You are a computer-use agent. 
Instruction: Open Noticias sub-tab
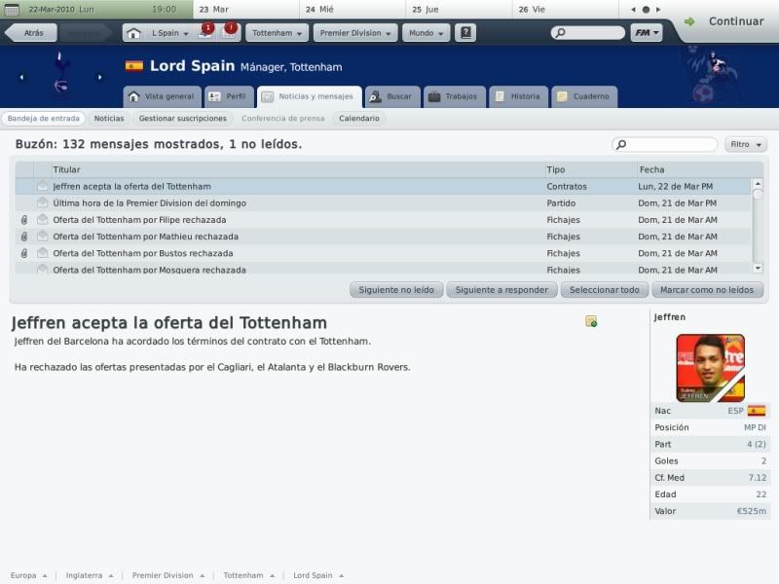pos(109,118)
